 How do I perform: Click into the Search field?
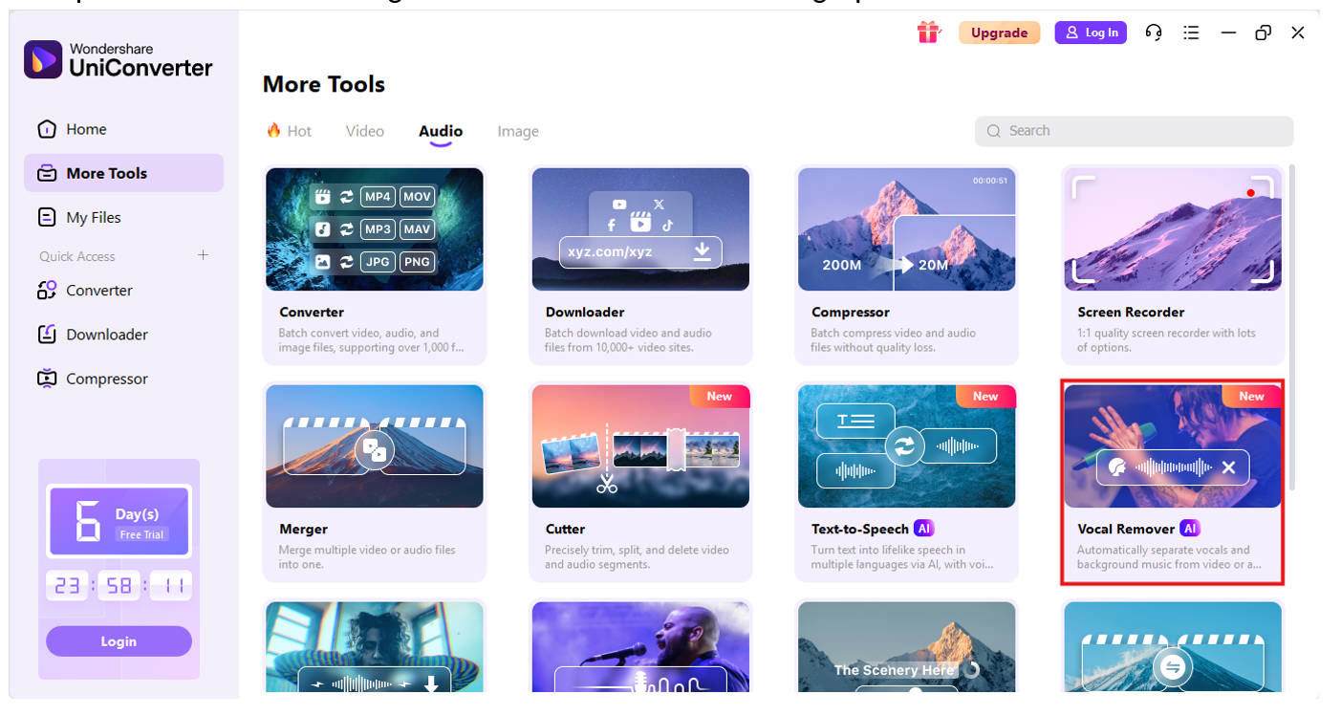1135,131
